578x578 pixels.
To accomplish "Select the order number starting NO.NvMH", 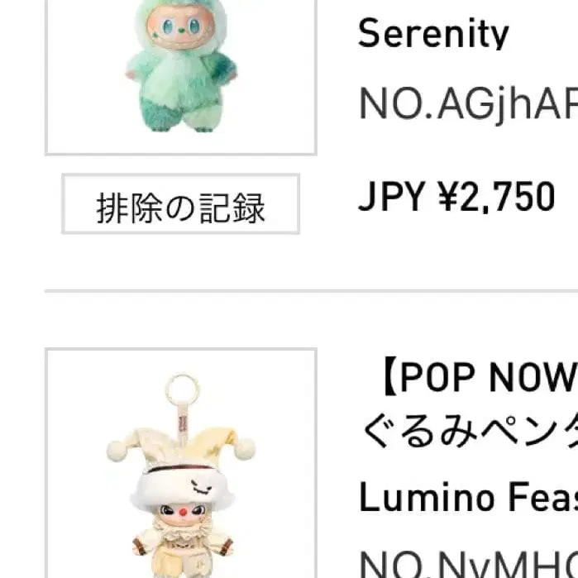I will (468, 565).
